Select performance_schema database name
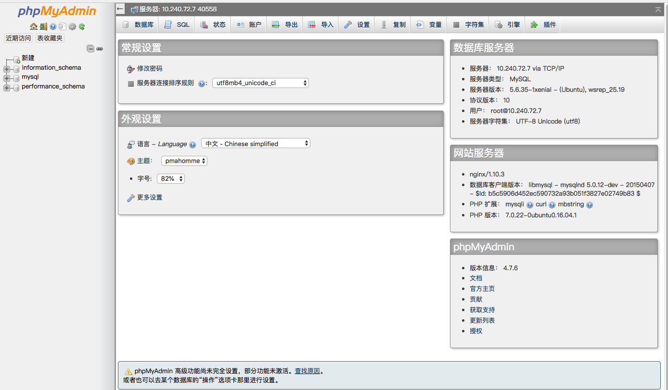Image resolution: width=668 pixels, height=390 pixels. (53, 87)
